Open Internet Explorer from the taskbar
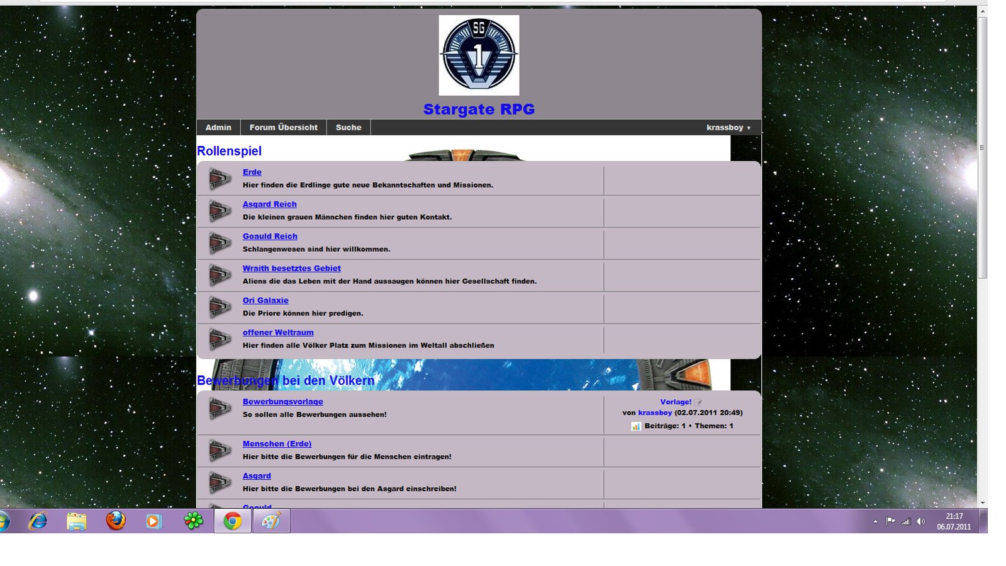1006x566 pixels. [x=38, y=521]
